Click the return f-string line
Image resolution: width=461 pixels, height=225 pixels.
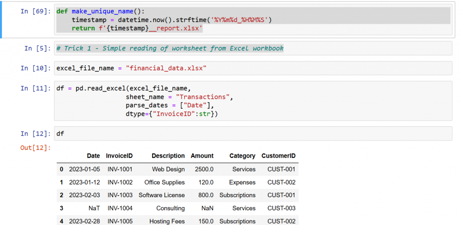coord(137,29)
